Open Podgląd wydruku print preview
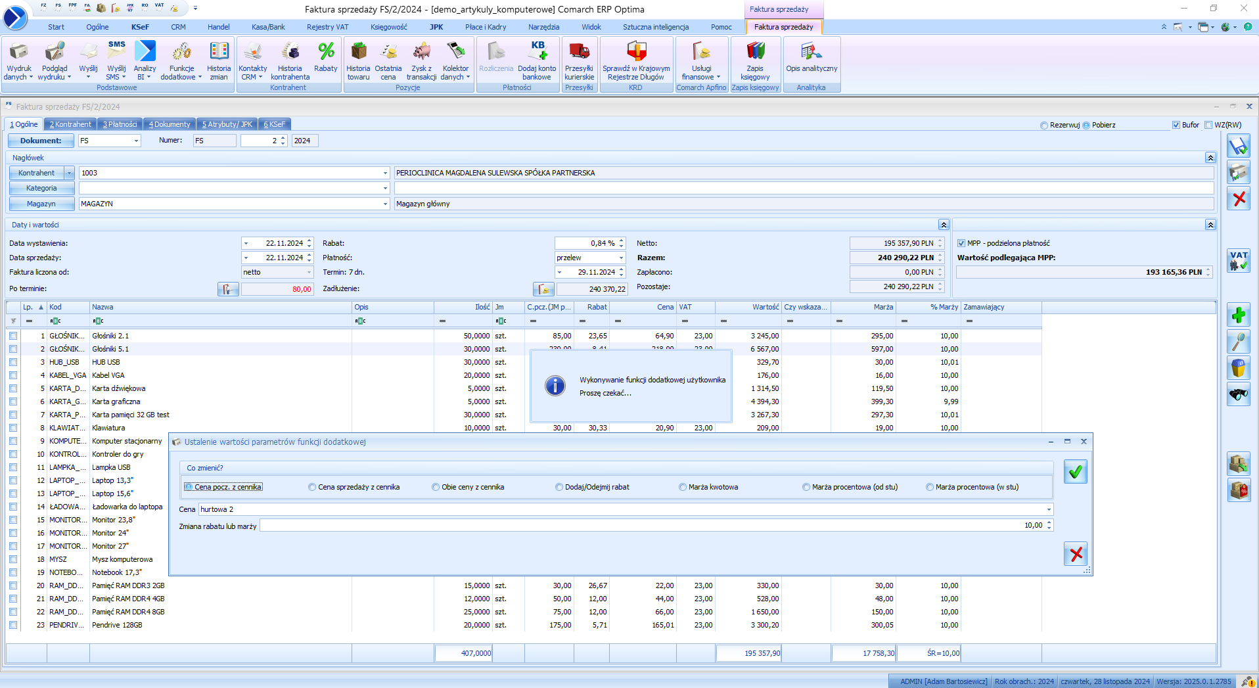This screenshot has height=688, width=1259. [x=54, y=60]
